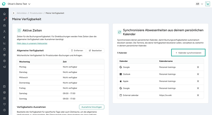The image size is (212, 115).
Task: Open the Helpcenter link
Action: tap(32, 43)
